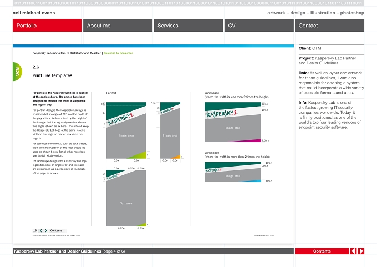This screenshot has height=267, width=377.
Task: Click the artwork design illustration photoshop tagline
Action: click(315, 13)
